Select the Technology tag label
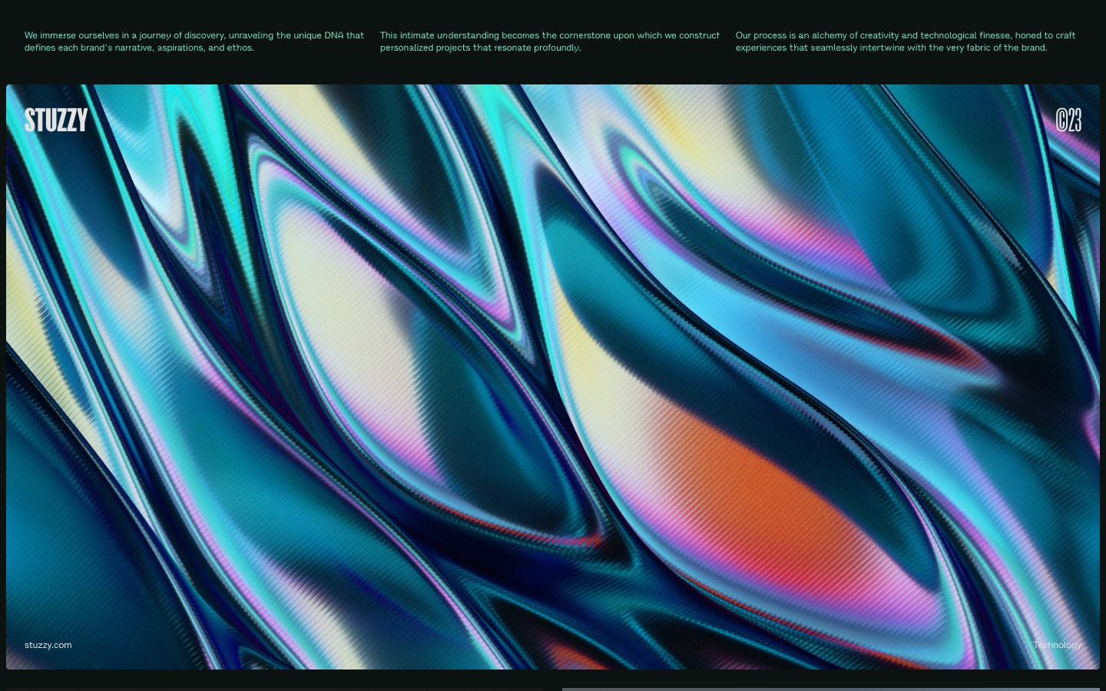Viewport: 1106px width, 691px height. [1057, 645]
